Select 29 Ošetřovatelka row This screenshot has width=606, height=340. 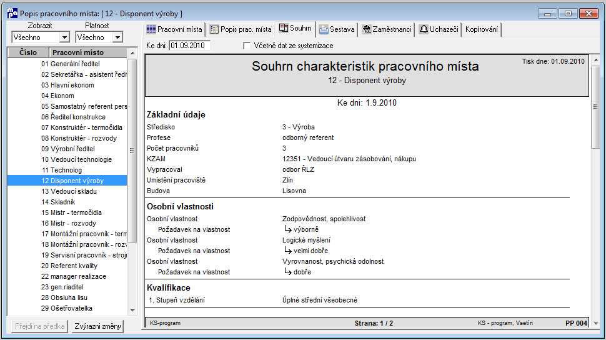(67, 308)
